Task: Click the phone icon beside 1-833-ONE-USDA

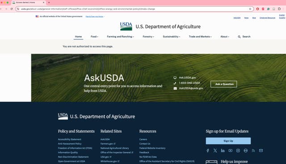Action: point(175,83)
